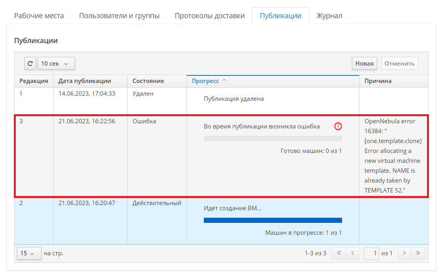This screenshot has height=277, width=442.
Task: Sort by Дата публикации column header
Action: tap(85, 81)
